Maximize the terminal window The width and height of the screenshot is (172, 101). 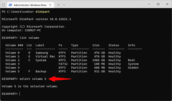point(158,4)
